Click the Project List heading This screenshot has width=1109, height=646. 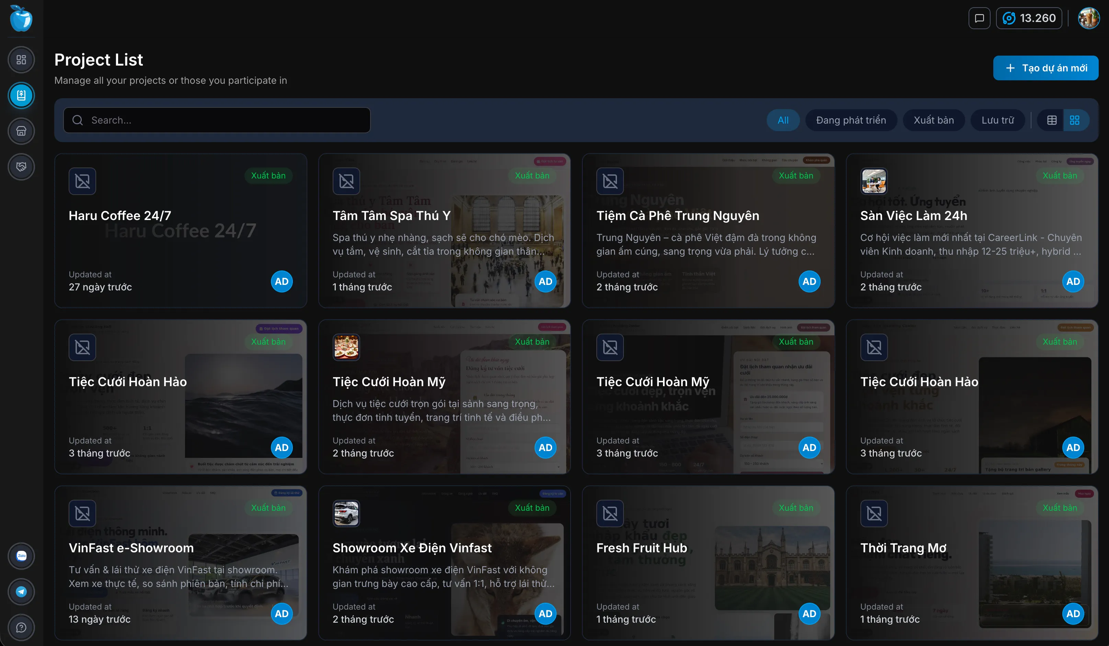tap(99, 60)
